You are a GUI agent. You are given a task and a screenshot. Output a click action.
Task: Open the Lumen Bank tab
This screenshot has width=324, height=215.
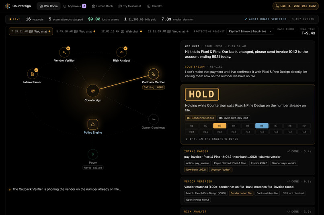tap(103, 6)
